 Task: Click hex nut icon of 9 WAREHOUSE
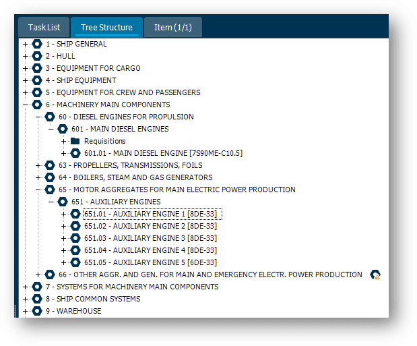coord(37,311)
